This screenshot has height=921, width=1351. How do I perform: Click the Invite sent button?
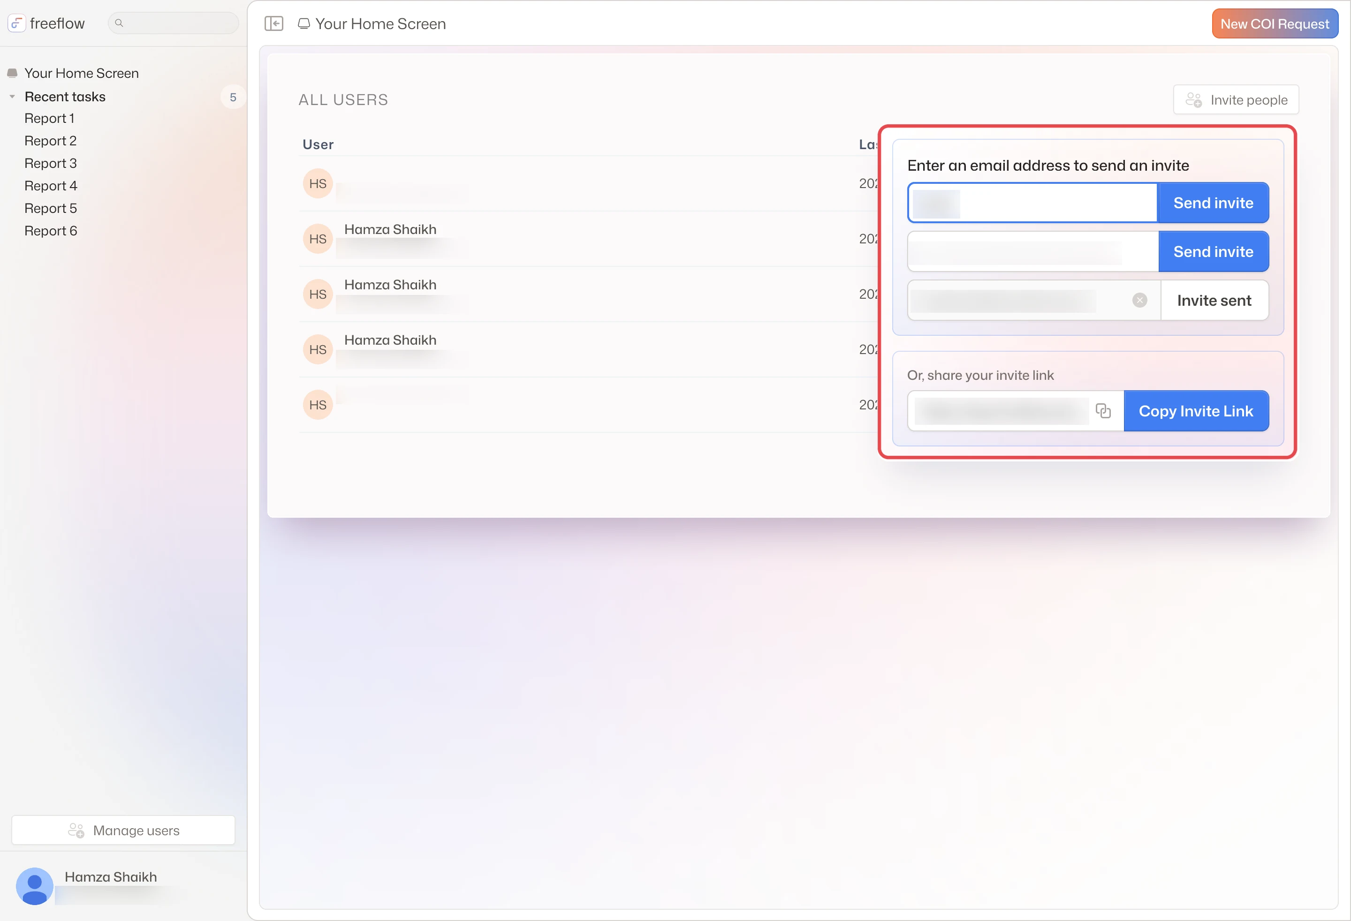[1214, 301]
